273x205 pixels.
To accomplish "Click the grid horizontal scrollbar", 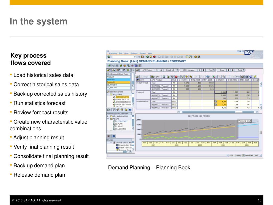I will pyautogui.click(x=218, y=112).
